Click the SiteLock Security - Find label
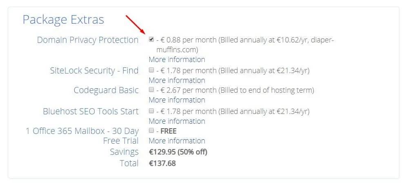The width and height of the screenshot is (408, 185). tap(94, 70)
